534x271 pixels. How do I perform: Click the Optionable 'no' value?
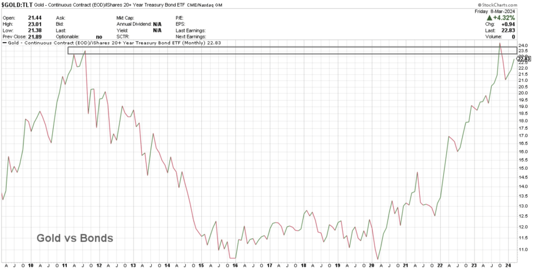coord(99,36)
